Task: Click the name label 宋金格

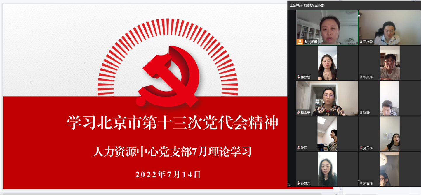Action: (368, 183)
